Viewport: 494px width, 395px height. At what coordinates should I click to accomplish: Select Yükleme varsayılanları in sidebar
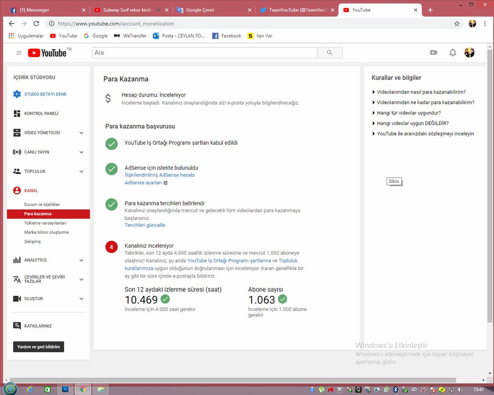pyautogui.click(x=45, y=223)
